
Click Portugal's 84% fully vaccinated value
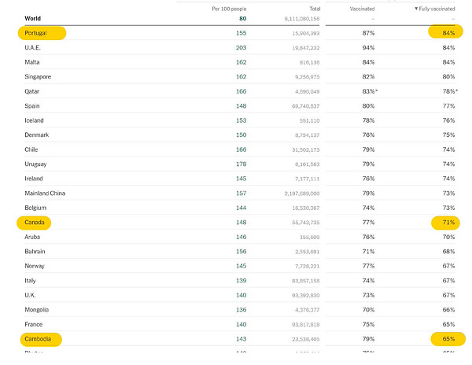[x=448, y=33]
